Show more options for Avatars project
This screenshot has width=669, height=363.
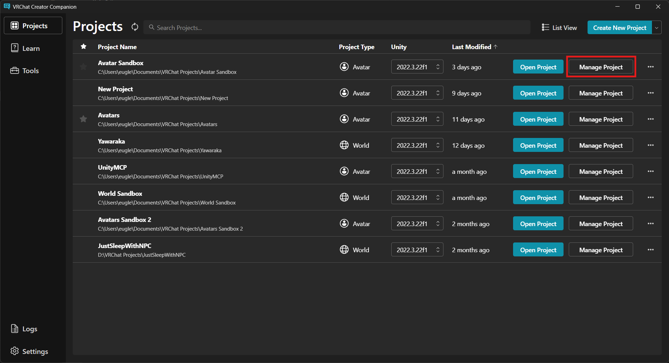(651, 119)
